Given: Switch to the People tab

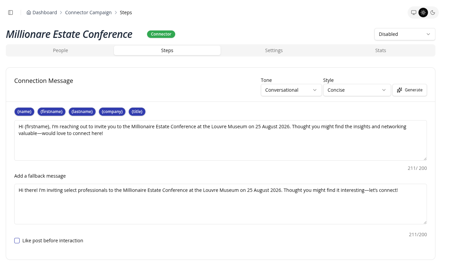Looking at the screenshot, I should click(x=60, y=50).
